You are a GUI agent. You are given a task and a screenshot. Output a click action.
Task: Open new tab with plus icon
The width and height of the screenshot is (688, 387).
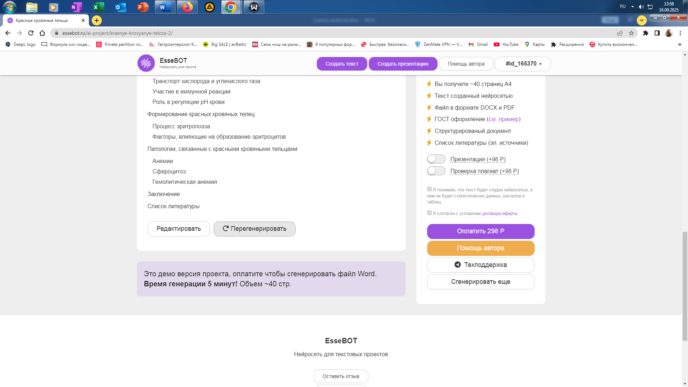coord(96,20)
